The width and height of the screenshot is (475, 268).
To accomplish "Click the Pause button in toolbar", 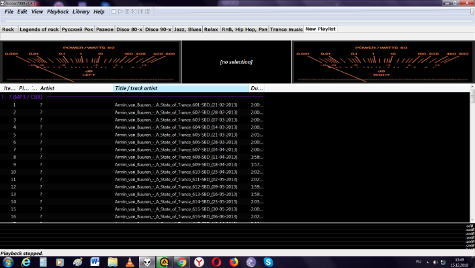I will [x=127, y=12].
